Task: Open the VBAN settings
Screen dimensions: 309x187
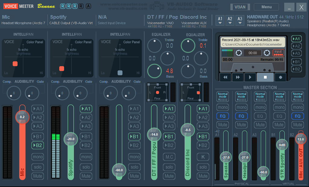Action: click(240, 7)
